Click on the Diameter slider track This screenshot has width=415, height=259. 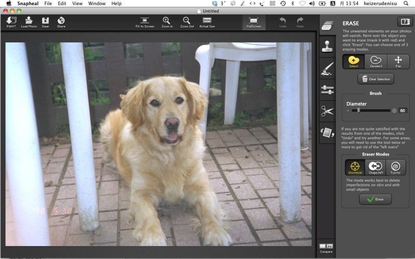coord(371,111)
